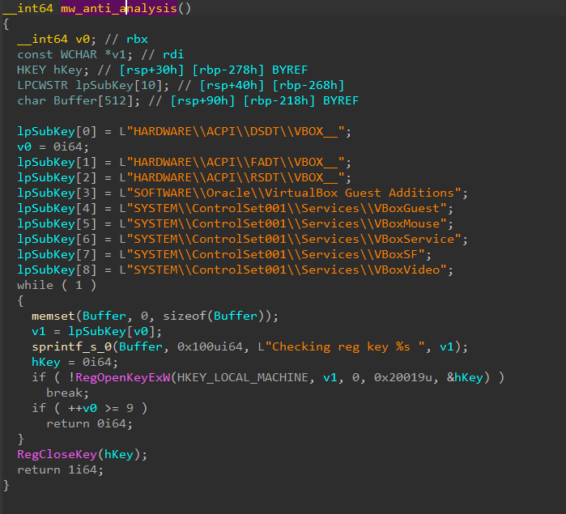This screenshot has height=514, width=566.
Task: Click the return 1i64 statement
Action: (x=60, y=470)
